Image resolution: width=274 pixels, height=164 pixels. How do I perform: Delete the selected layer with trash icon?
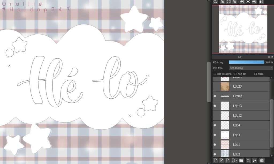coord(262,160)
